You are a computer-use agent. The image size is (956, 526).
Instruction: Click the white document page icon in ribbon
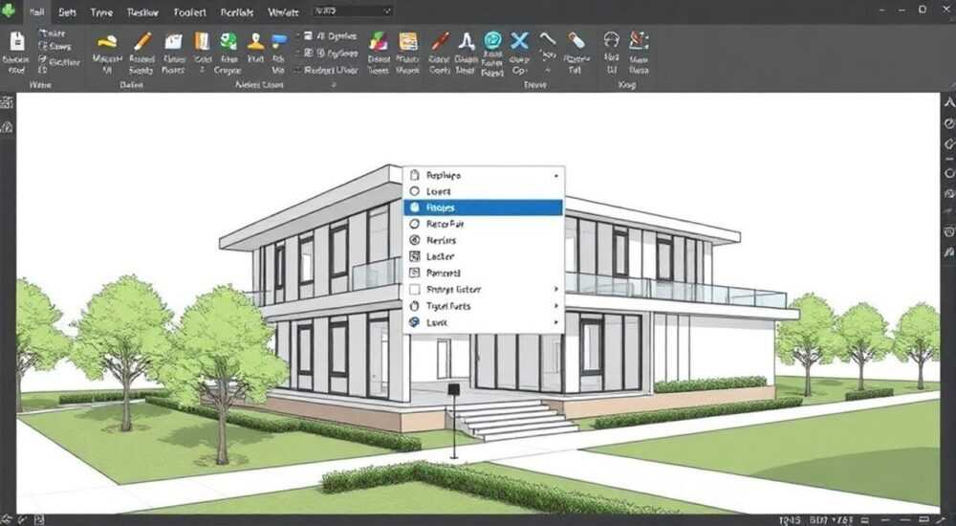click(17, 41)
